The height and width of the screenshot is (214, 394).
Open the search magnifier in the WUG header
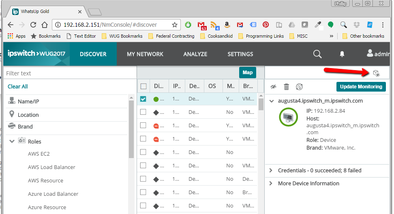(x=317, y=54)
